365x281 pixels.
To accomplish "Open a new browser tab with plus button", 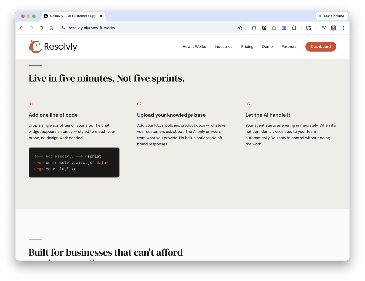I will coord(111,16).
